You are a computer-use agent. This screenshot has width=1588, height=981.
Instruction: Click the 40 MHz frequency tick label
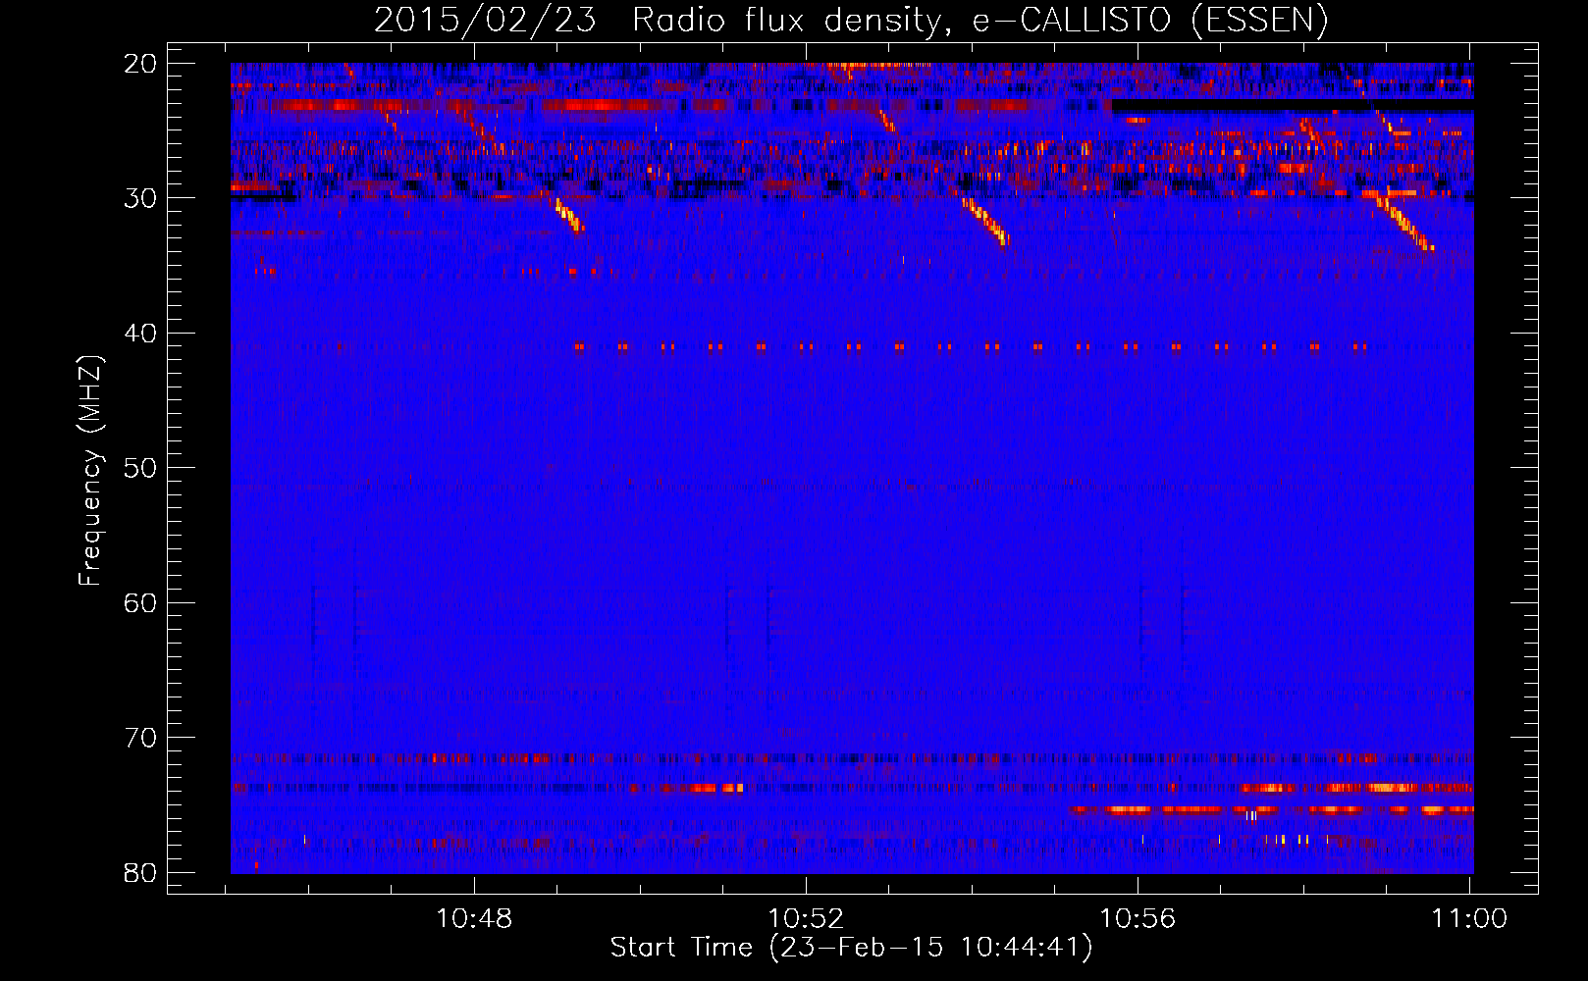point(140,334)
